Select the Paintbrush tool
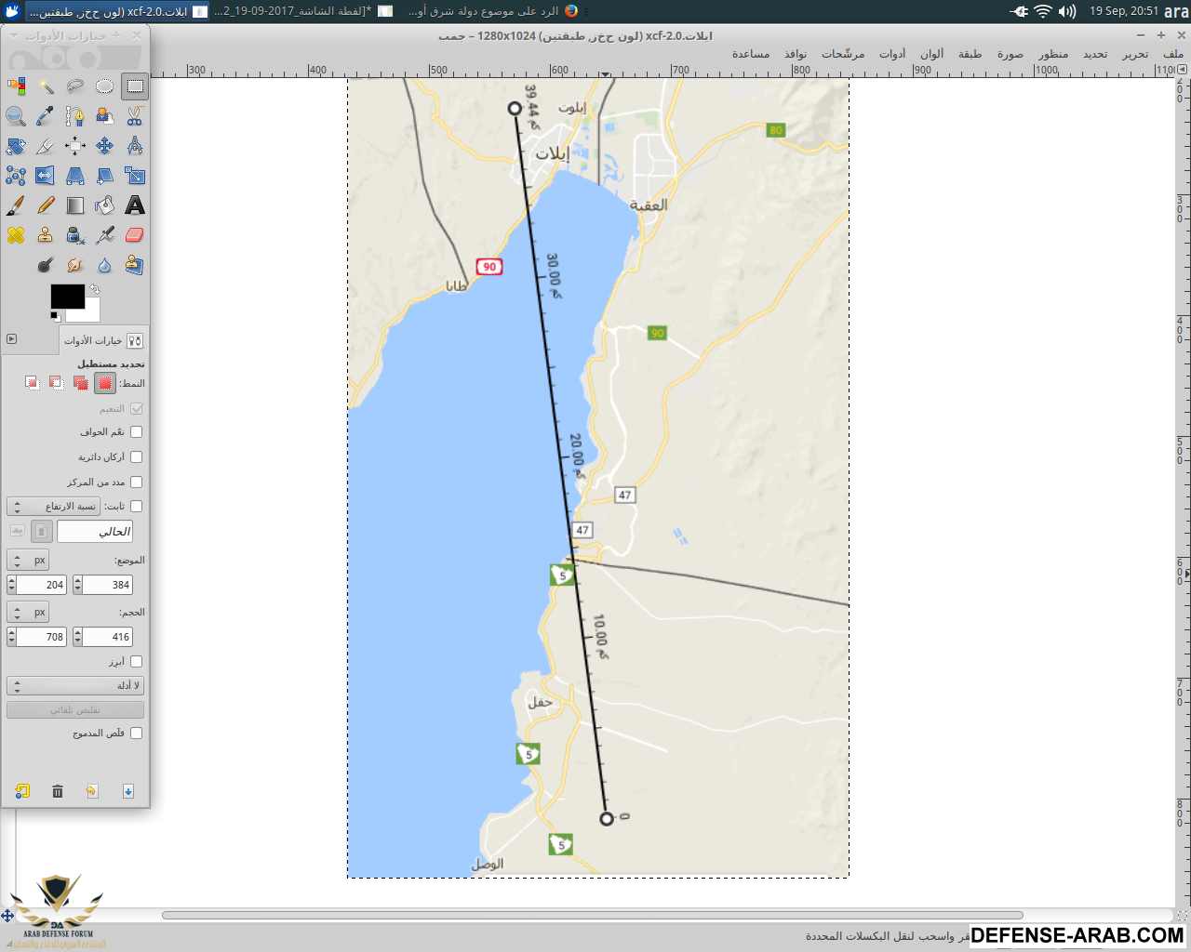The width and height of the screenshot is (1191, 952). pyautogui.click(x=16, y=205)
